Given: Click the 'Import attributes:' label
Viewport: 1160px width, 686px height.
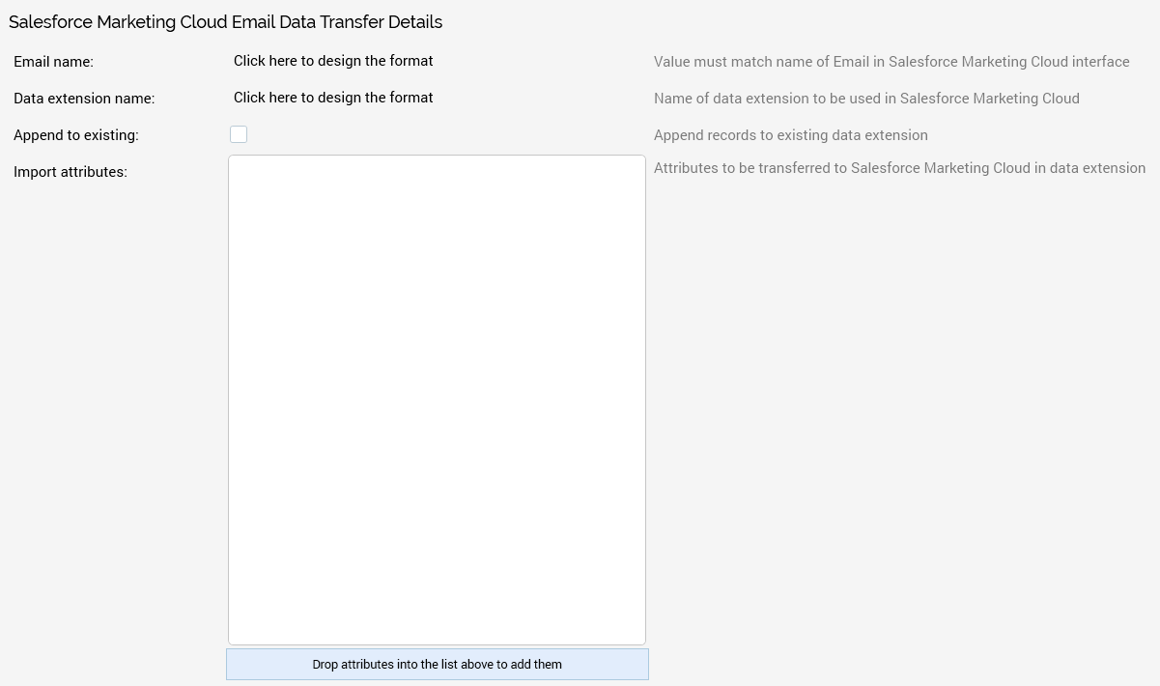Looking at the screenshot, I should tap(71, 172).
